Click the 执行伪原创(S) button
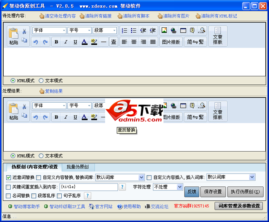 coord(245,192)
